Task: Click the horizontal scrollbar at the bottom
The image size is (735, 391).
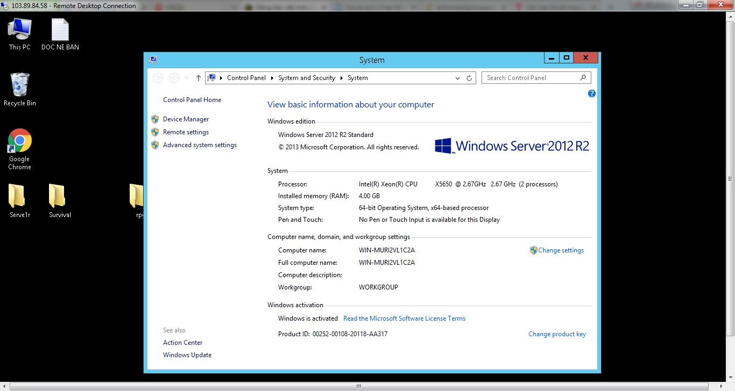Action: (x=358, y=386)
